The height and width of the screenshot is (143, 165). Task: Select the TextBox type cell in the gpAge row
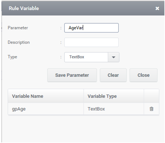[x=114, y=109]
